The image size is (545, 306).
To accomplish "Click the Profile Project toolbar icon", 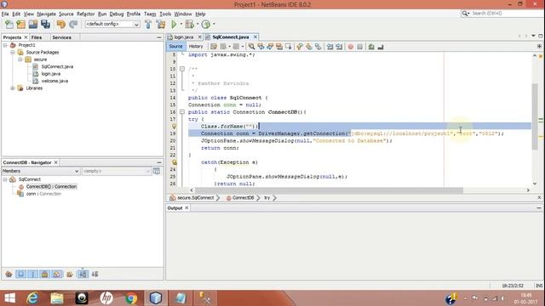I will (x=206, y=24).
